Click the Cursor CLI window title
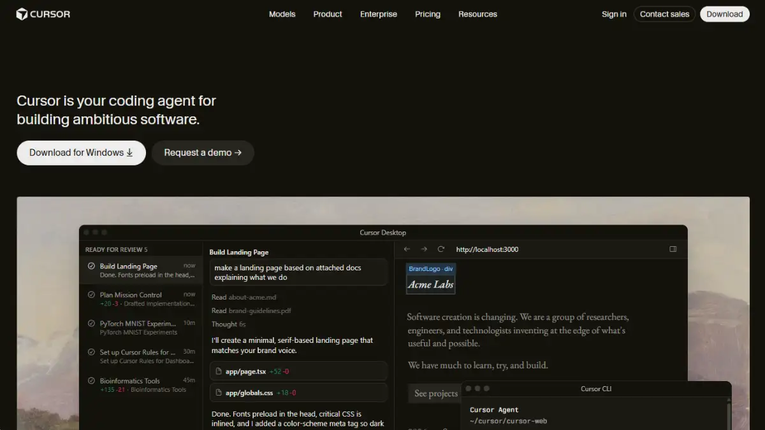Screen dimensions: 765x430 click(x=596, y=388)
